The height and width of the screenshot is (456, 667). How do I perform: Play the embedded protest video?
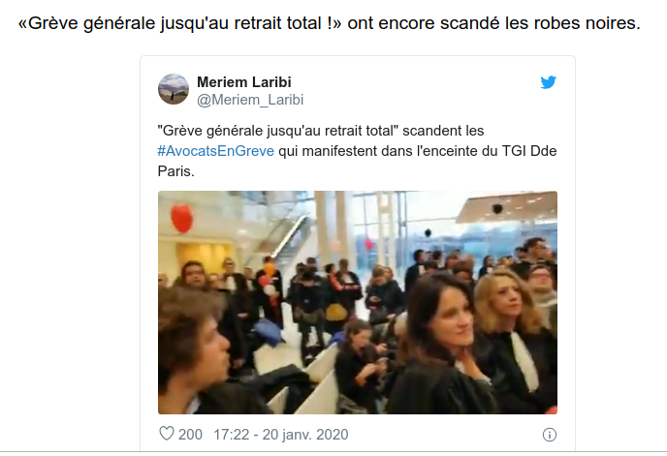pyautogui.click(x=358, y=303)
